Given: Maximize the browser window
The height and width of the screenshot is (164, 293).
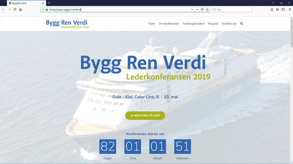Looking at the screenshot, I should pyautogui.click(x=281, y=3).
